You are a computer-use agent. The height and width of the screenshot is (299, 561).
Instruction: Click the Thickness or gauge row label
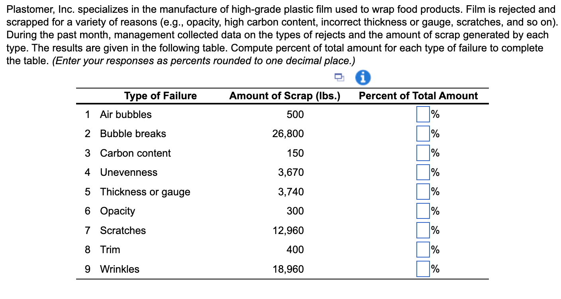[x=145, y=192]
